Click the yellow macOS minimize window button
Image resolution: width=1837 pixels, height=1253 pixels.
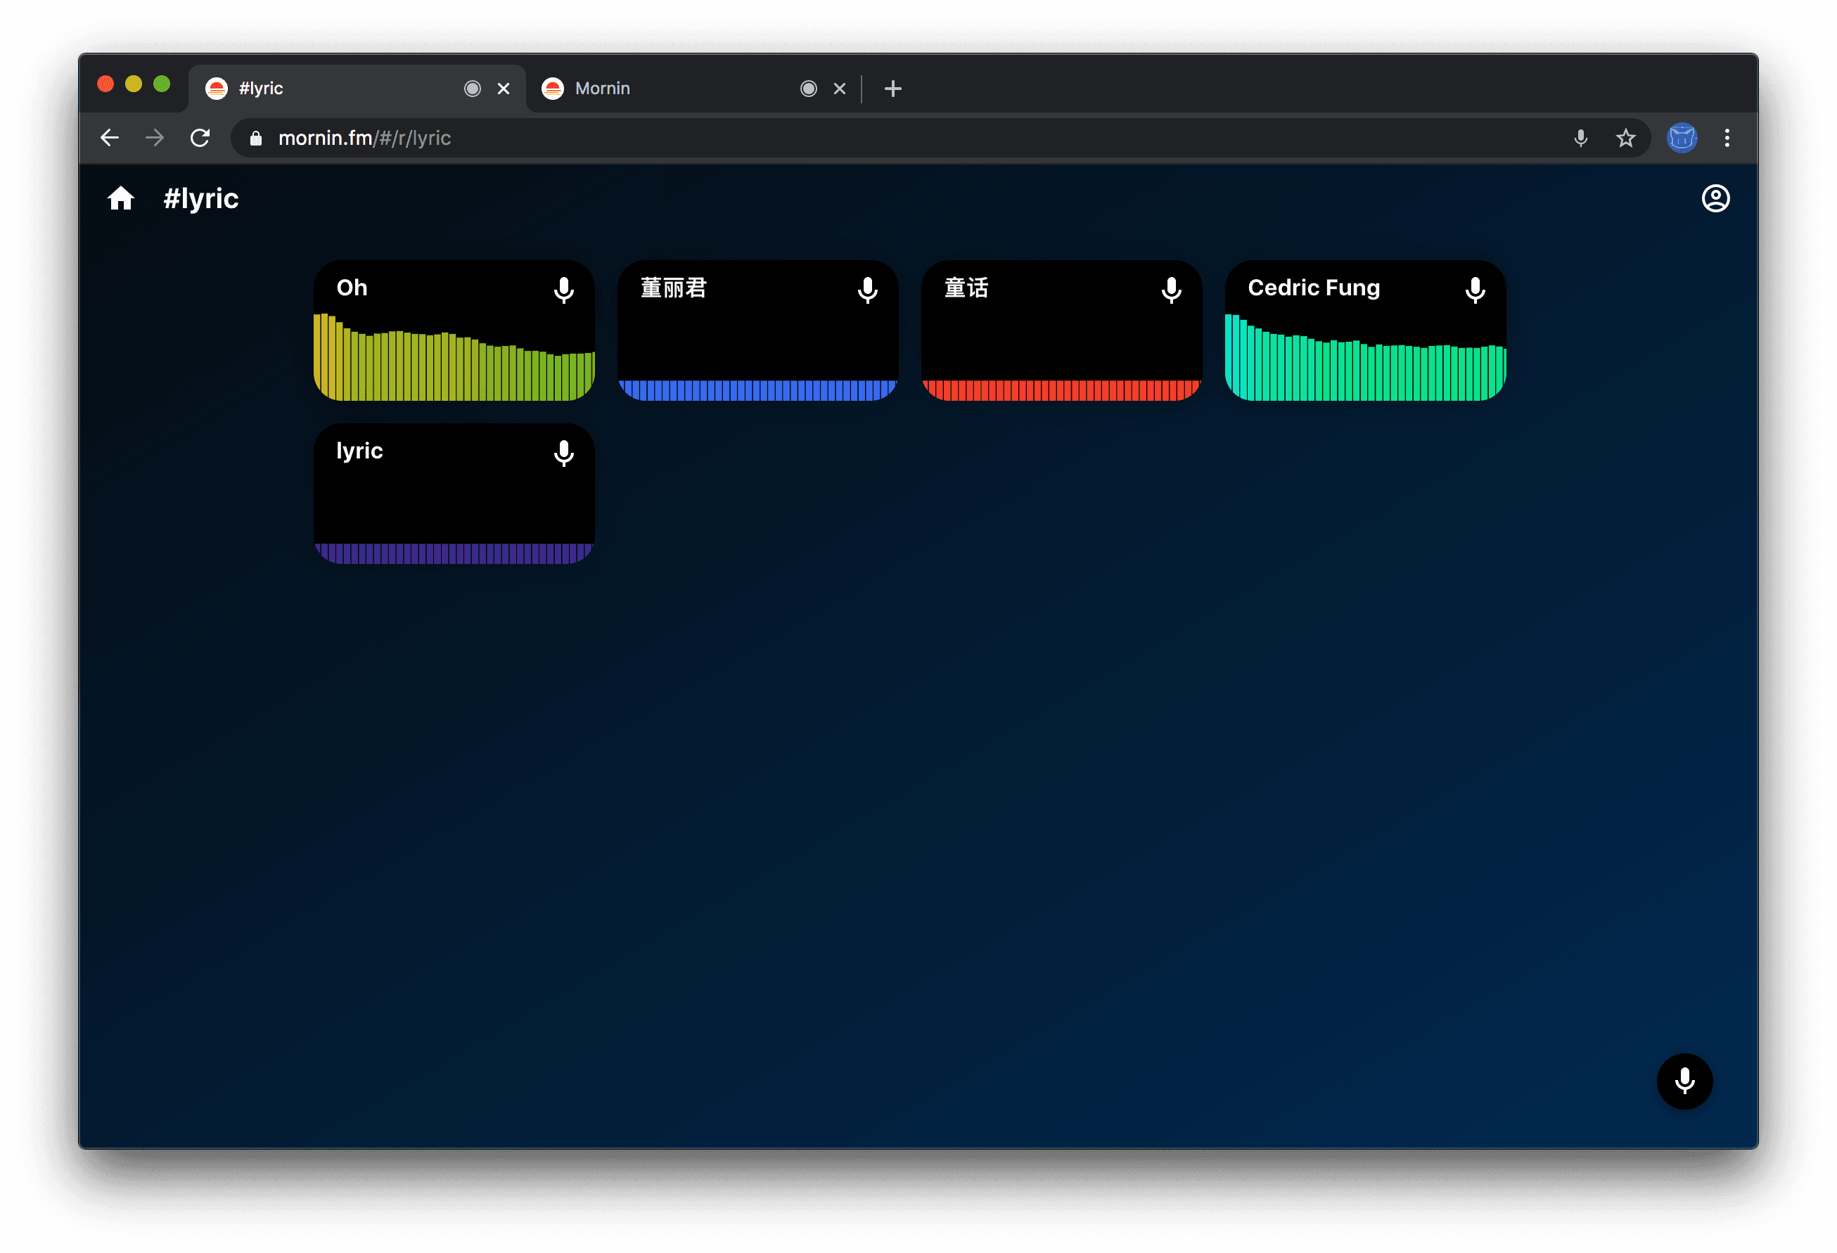tap(134, 84)
